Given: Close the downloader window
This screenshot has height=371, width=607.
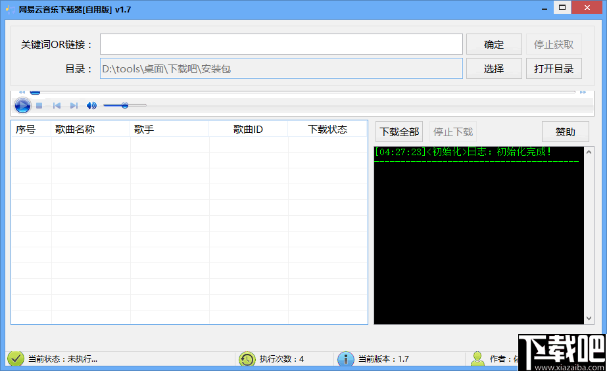Looking at the screenshot, I should [x=587, y=7].
